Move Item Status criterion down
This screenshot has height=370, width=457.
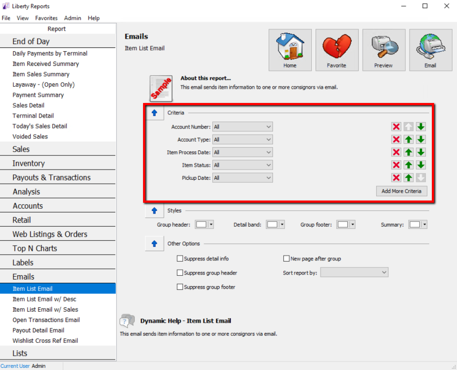click(420, 165)
